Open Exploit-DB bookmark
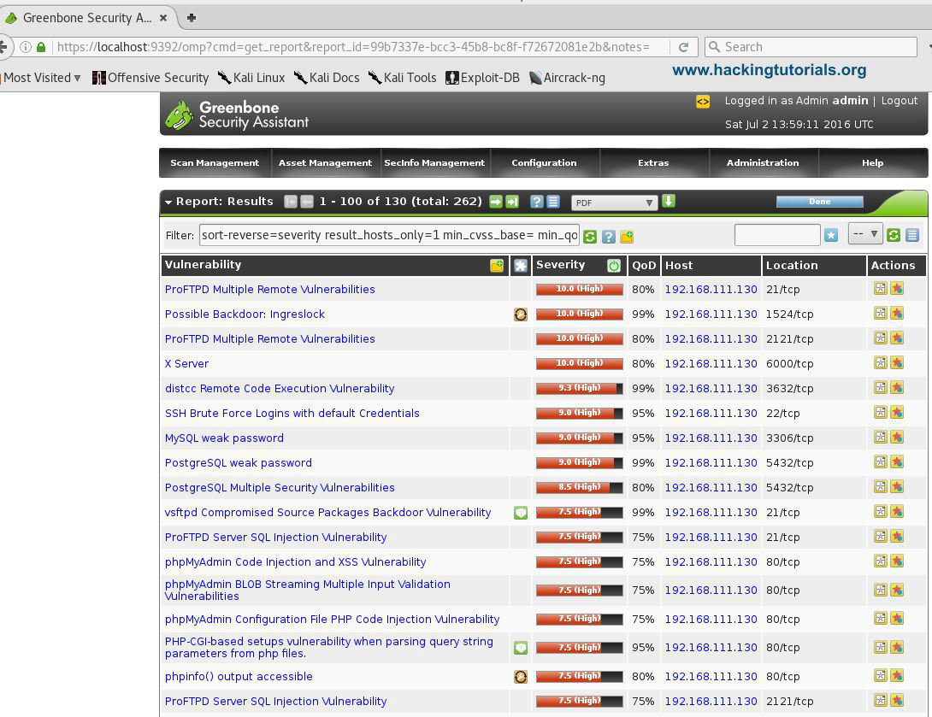 (x=482, y=78)
